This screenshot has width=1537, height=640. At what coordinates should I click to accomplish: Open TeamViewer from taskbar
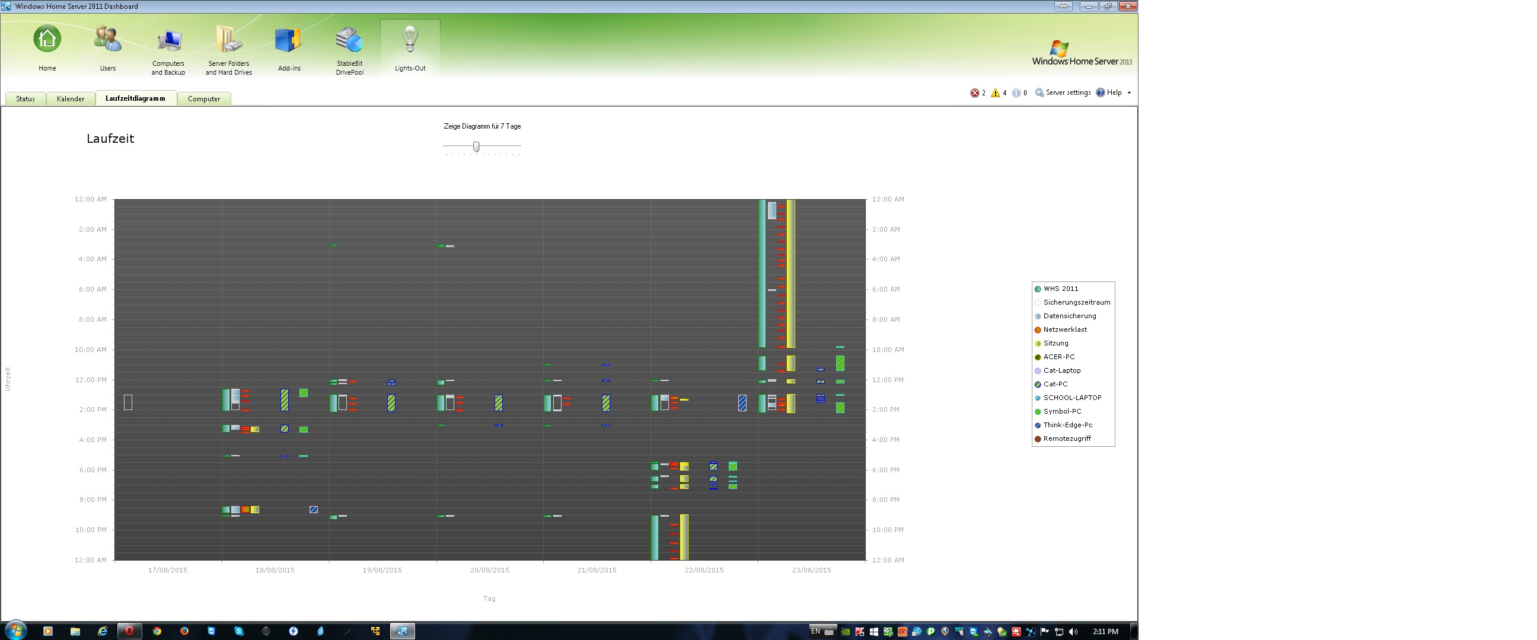point(212,631)
